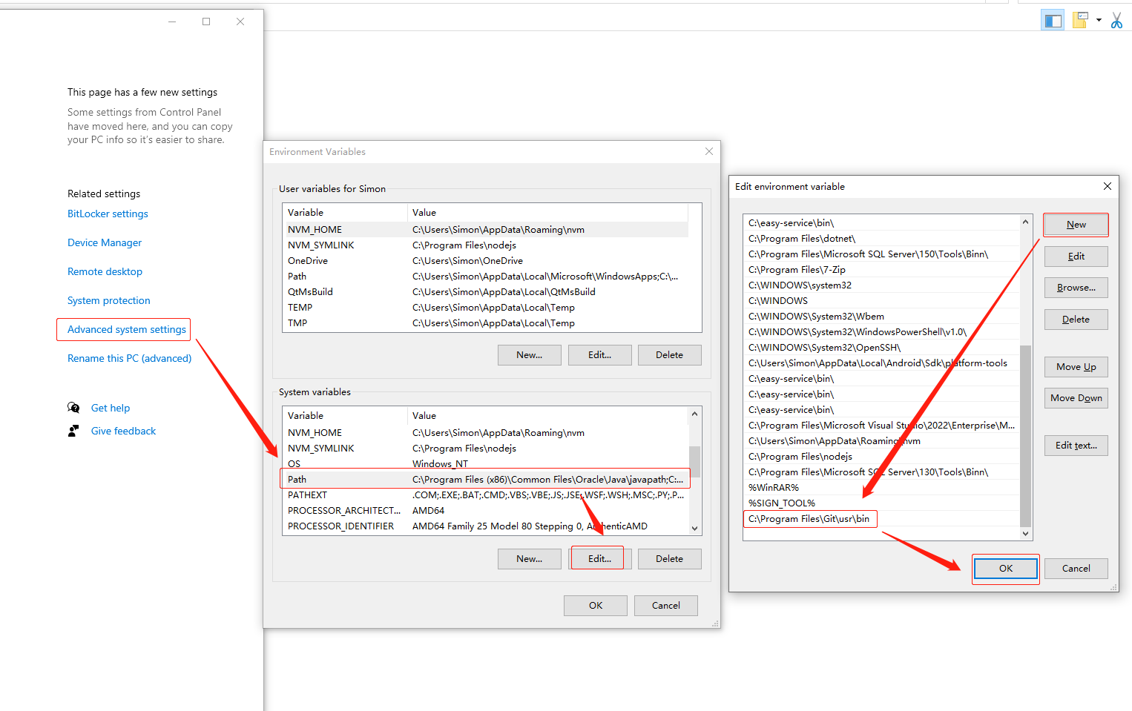Click New... under User variables for Simon
This screenshot has width=1132, height=711.
pyautogui.click(x=530, y=355)
